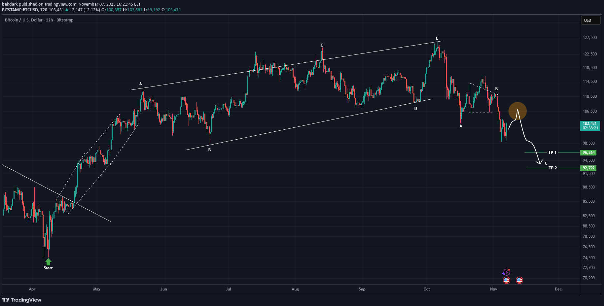Click the TradingView logo at bottom left
The width and height of the screenshot is (604, 306).
(22, 300)
